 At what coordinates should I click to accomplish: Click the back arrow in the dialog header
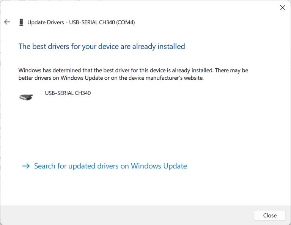(7, 22)
